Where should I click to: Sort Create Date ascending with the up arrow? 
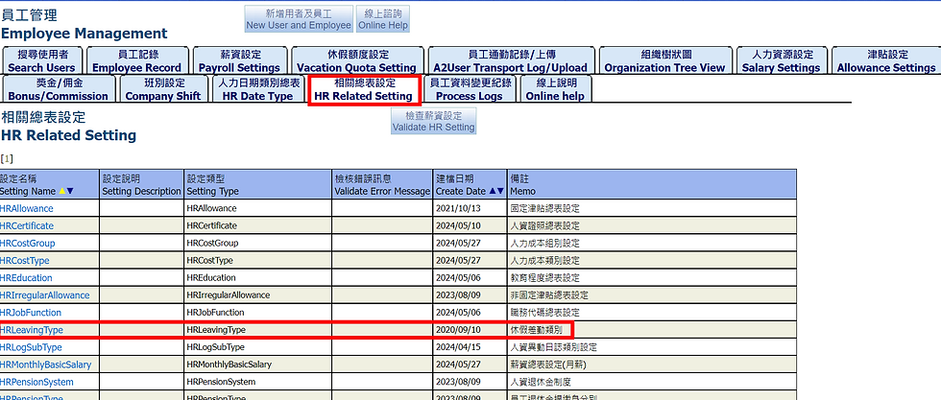coord(494,191)
